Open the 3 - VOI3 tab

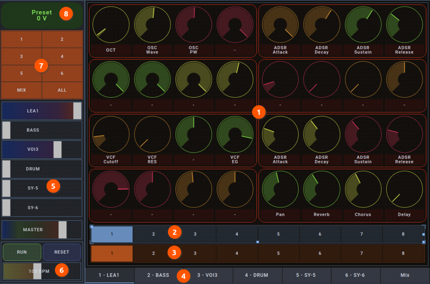click(x=208, y=275)
